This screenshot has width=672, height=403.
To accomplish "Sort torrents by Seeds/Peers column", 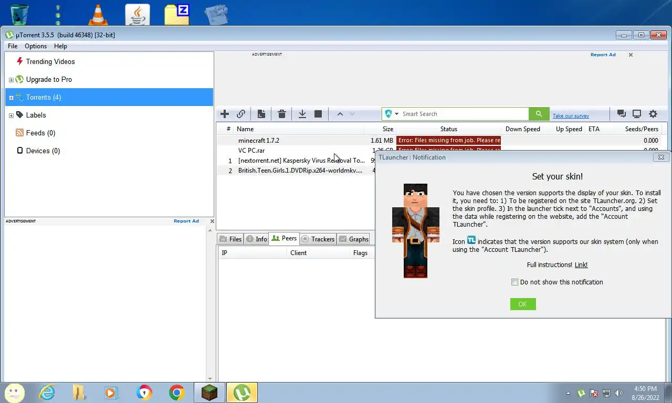I will click(638, 129).
